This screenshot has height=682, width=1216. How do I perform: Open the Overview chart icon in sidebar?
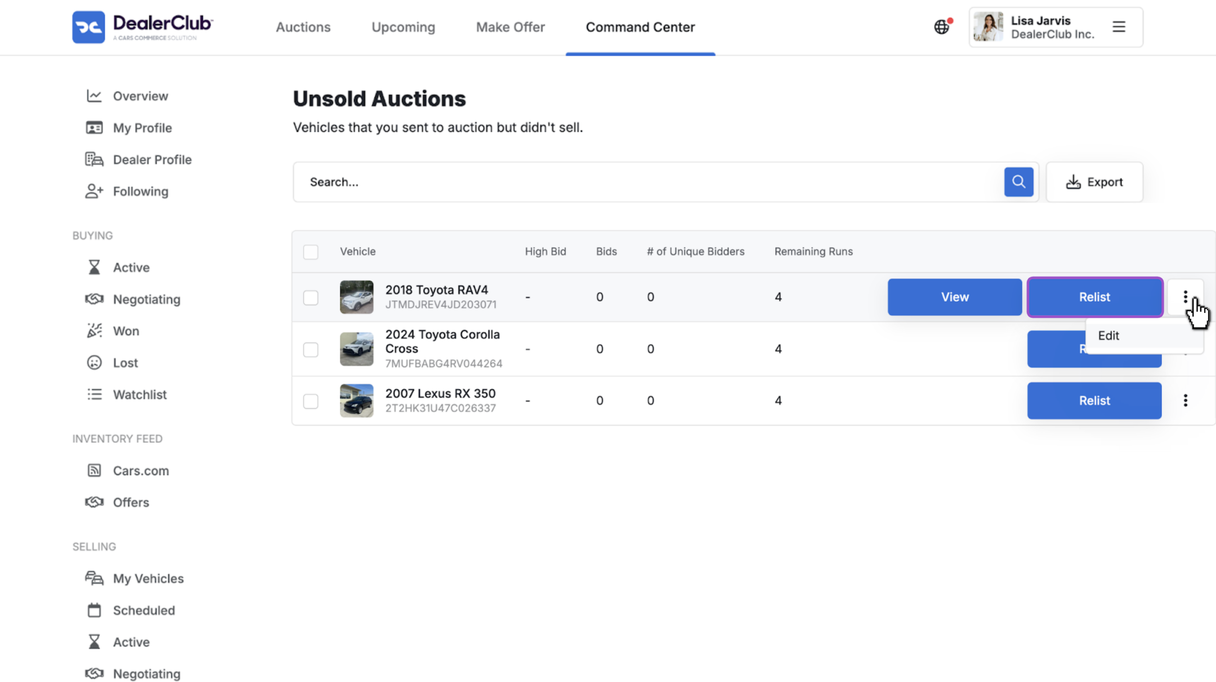pos(94,96)
